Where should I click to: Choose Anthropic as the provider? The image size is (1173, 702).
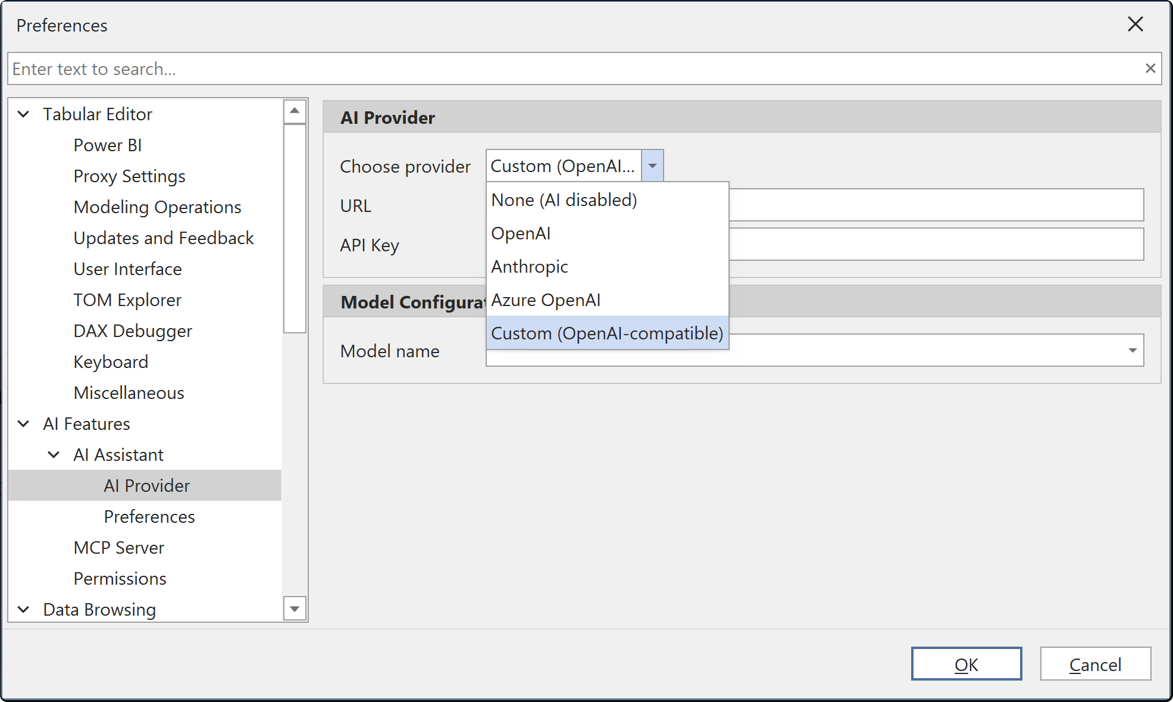[x=607, y=266]
